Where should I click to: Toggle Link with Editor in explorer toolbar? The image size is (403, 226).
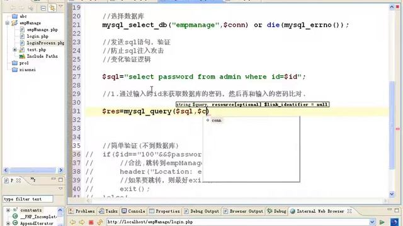pos(52,8)
